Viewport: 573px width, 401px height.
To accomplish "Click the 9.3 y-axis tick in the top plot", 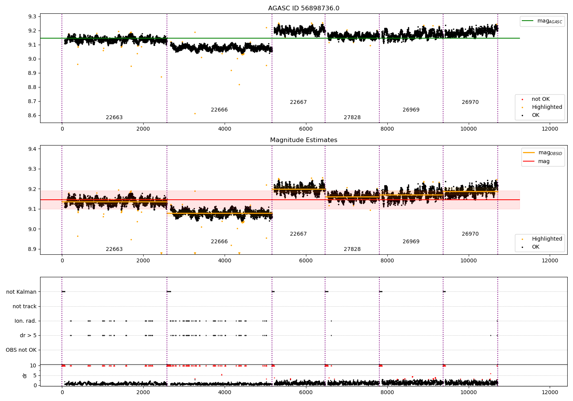I will click(32, 17).
